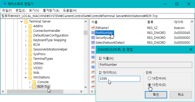Viewport: 195px width, 102px height.
Task: Click the RDP-Tcp folder icon
Action: tap(34, 87)
